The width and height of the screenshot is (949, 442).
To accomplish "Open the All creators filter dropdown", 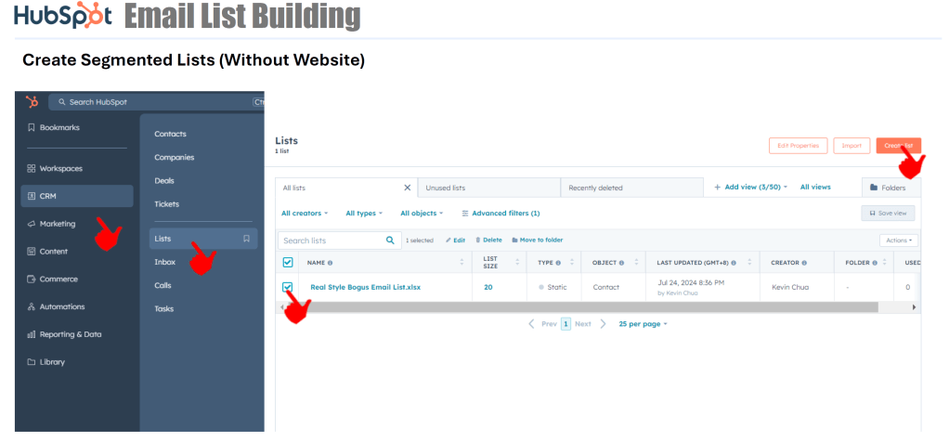I will click(305, 214).
